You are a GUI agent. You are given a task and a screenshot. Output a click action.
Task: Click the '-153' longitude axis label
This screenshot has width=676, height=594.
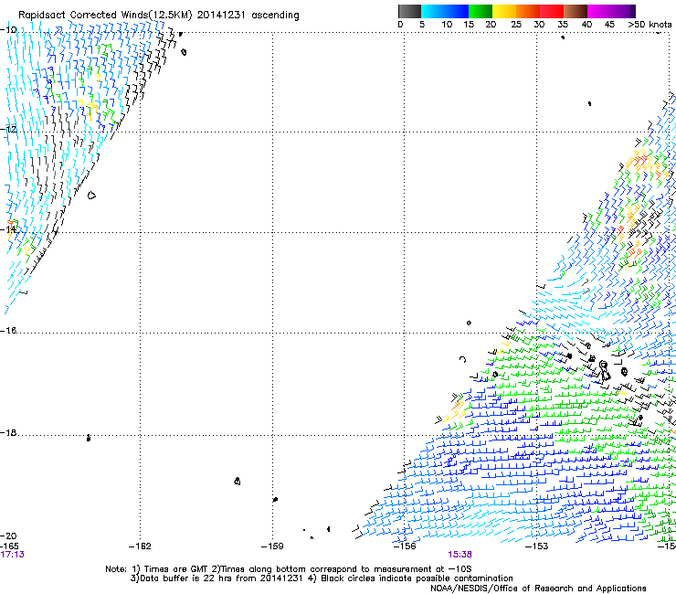click(x=537, y=546)
